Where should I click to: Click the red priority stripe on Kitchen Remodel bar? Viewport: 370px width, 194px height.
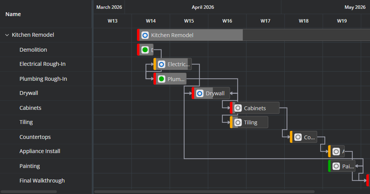coord(138,35)
